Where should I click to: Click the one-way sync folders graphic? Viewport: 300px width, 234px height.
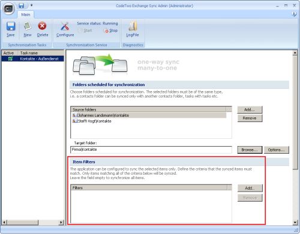[x=100, y=65]
